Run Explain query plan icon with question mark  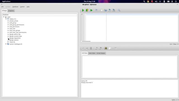[87, 10]
